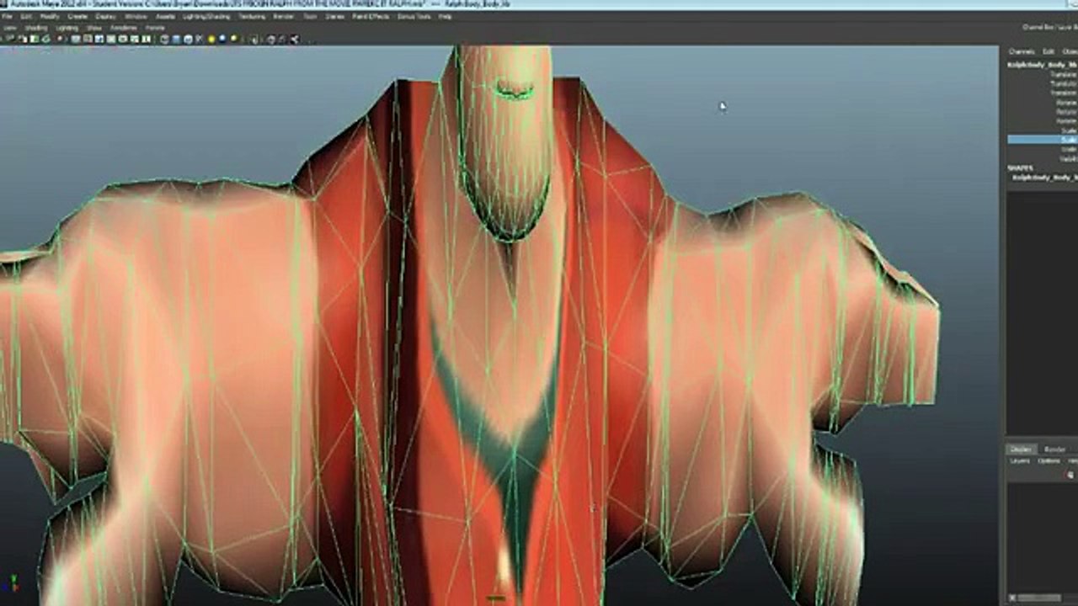Switch to the Display layer tab
Screen dimensions: 1078x606
(x=1021, y=449)
